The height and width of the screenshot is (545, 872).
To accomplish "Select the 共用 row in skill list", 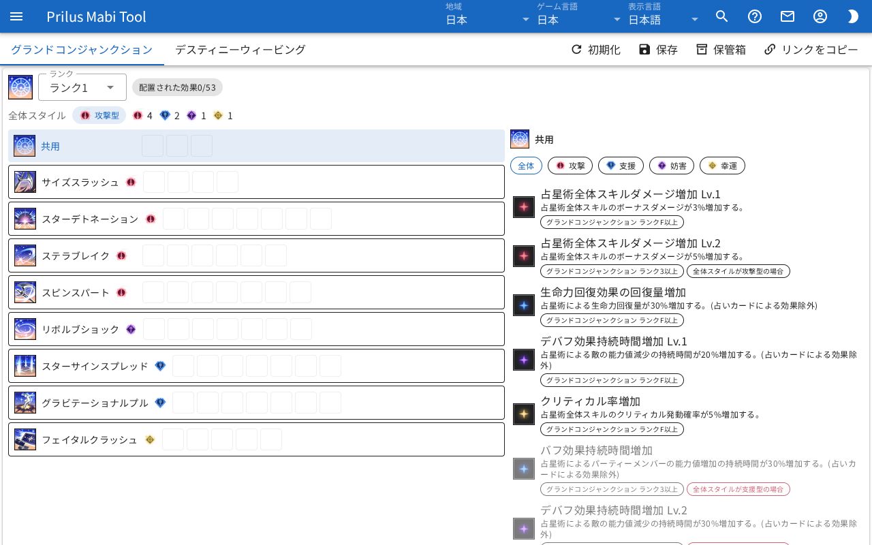I will point(256,146).
